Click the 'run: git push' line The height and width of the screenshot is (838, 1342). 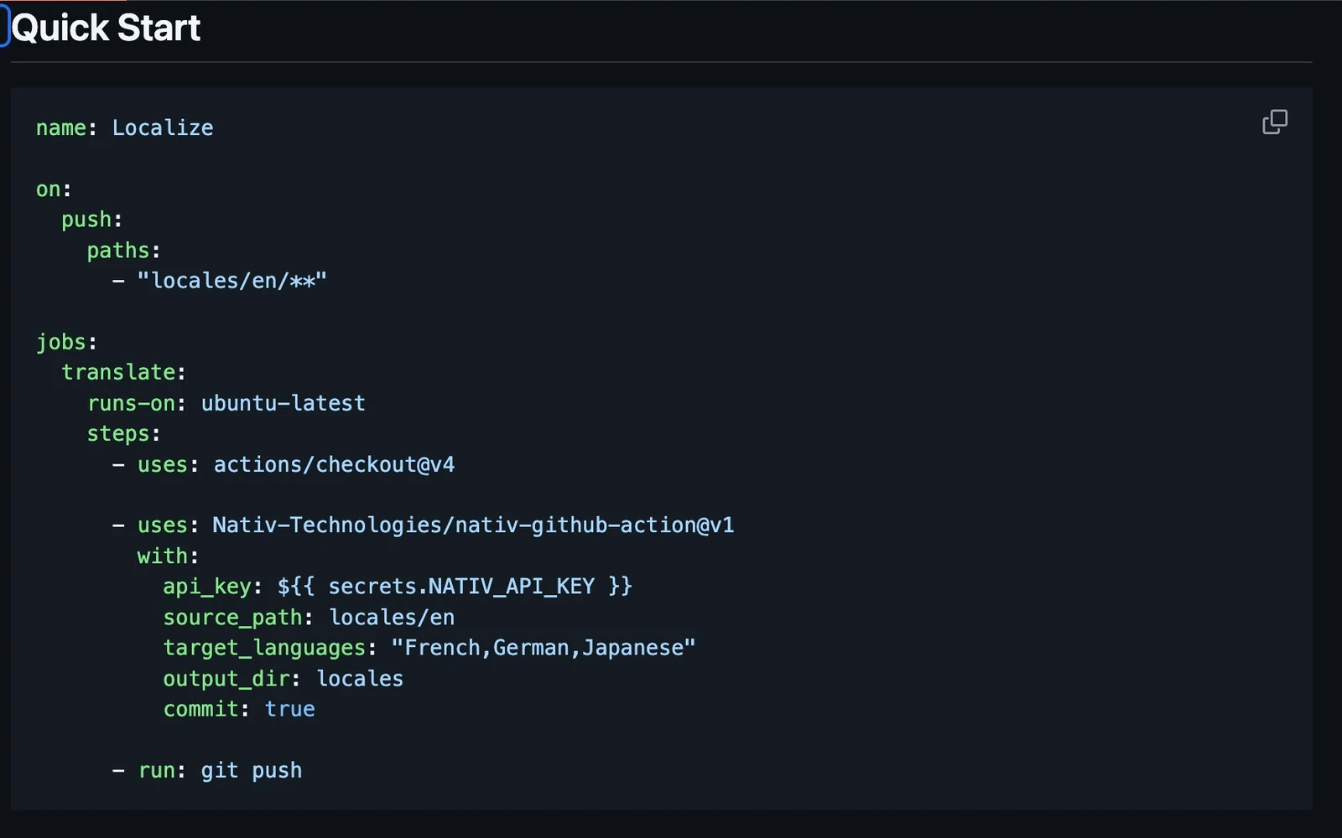coord(220,770)
